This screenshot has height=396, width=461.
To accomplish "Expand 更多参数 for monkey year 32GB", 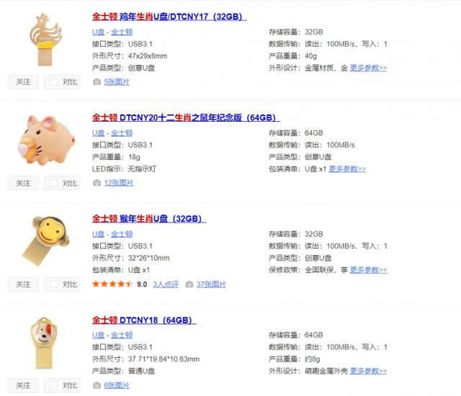I will (x=368, y=270).
